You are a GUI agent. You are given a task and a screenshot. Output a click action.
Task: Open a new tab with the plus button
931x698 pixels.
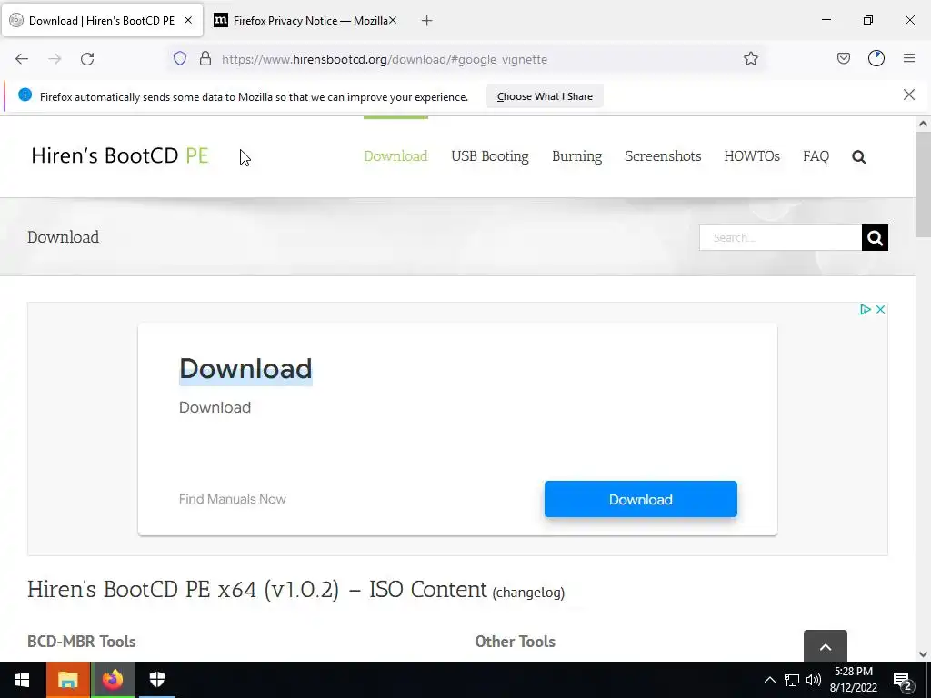(x=426, y=21)
